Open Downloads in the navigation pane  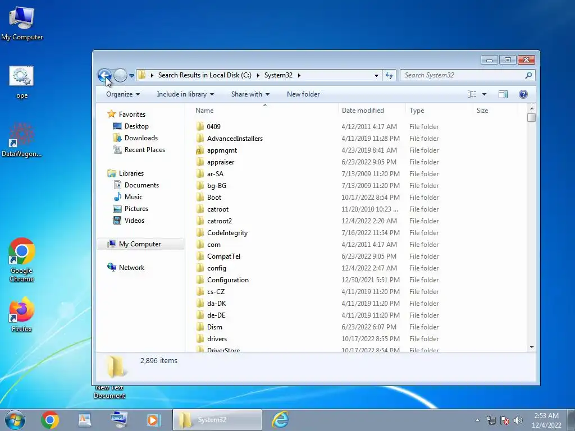[x=135, y=138]
